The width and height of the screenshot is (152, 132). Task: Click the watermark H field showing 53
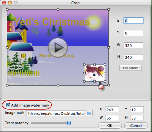(137, 118)
